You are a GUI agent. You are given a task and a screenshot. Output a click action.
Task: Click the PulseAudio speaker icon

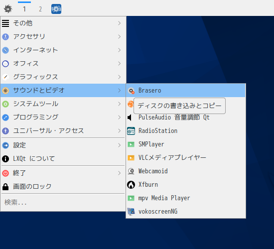click(130, 118)
